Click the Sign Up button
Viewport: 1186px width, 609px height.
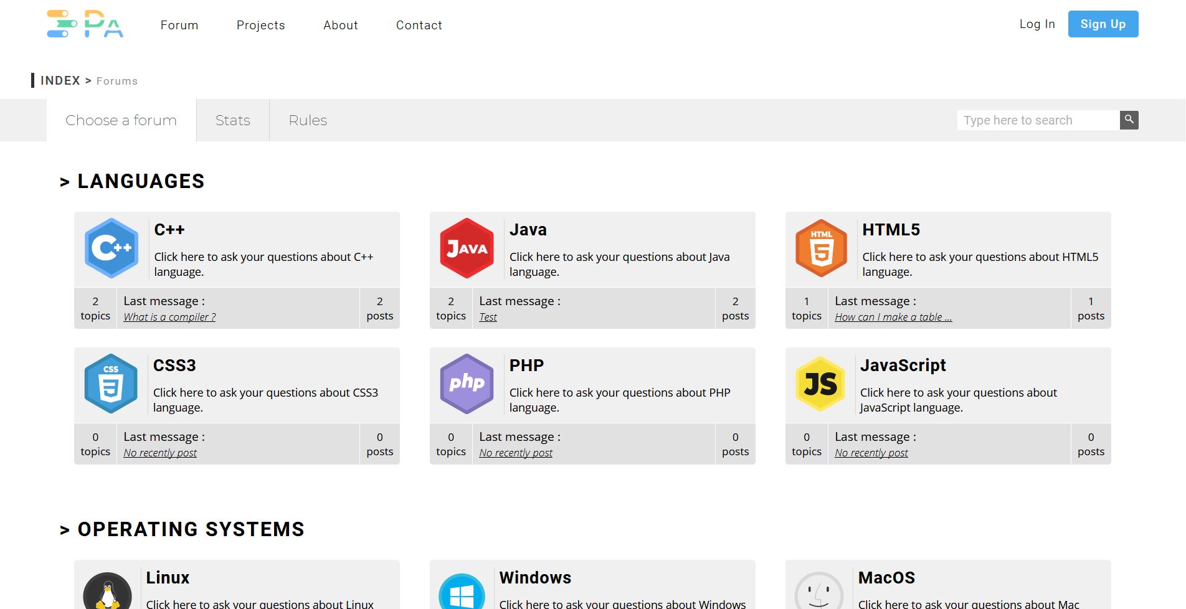1103,24
